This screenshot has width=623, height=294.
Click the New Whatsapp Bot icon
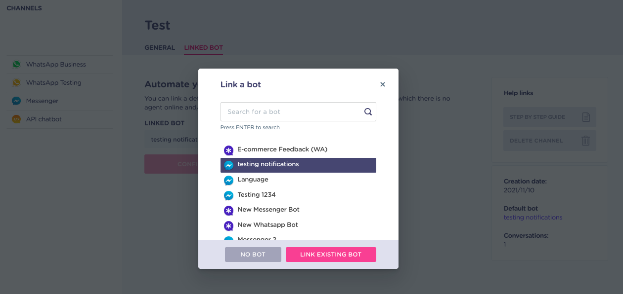pos(228,226)
